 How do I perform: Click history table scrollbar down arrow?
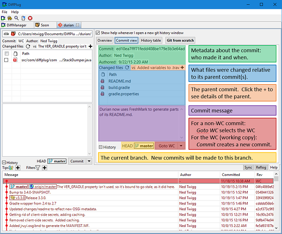point(276,228)
